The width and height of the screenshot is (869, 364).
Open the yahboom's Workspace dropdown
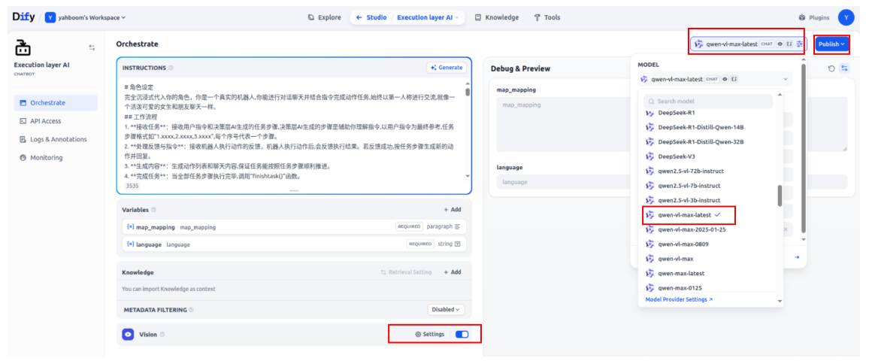tap(86, 17)
